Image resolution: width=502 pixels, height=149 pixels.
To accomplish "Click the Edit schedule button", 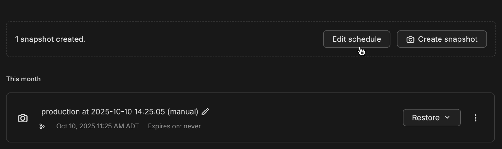I will [356, 39].
